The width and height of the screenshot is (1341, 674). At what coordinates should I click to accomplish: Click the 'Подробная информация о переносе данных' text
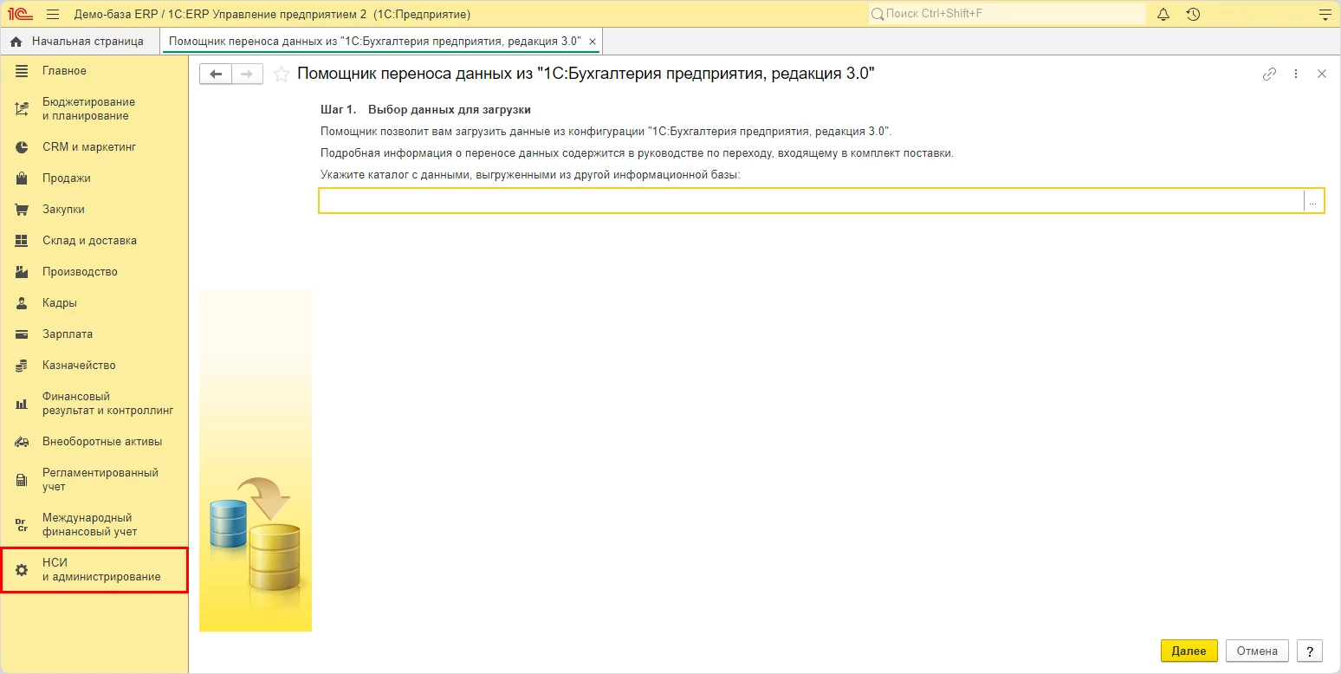(637, 153)
